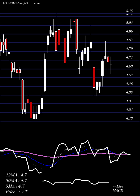Click the long red candle falling from 5.08 to 4.79

point(76,34)
